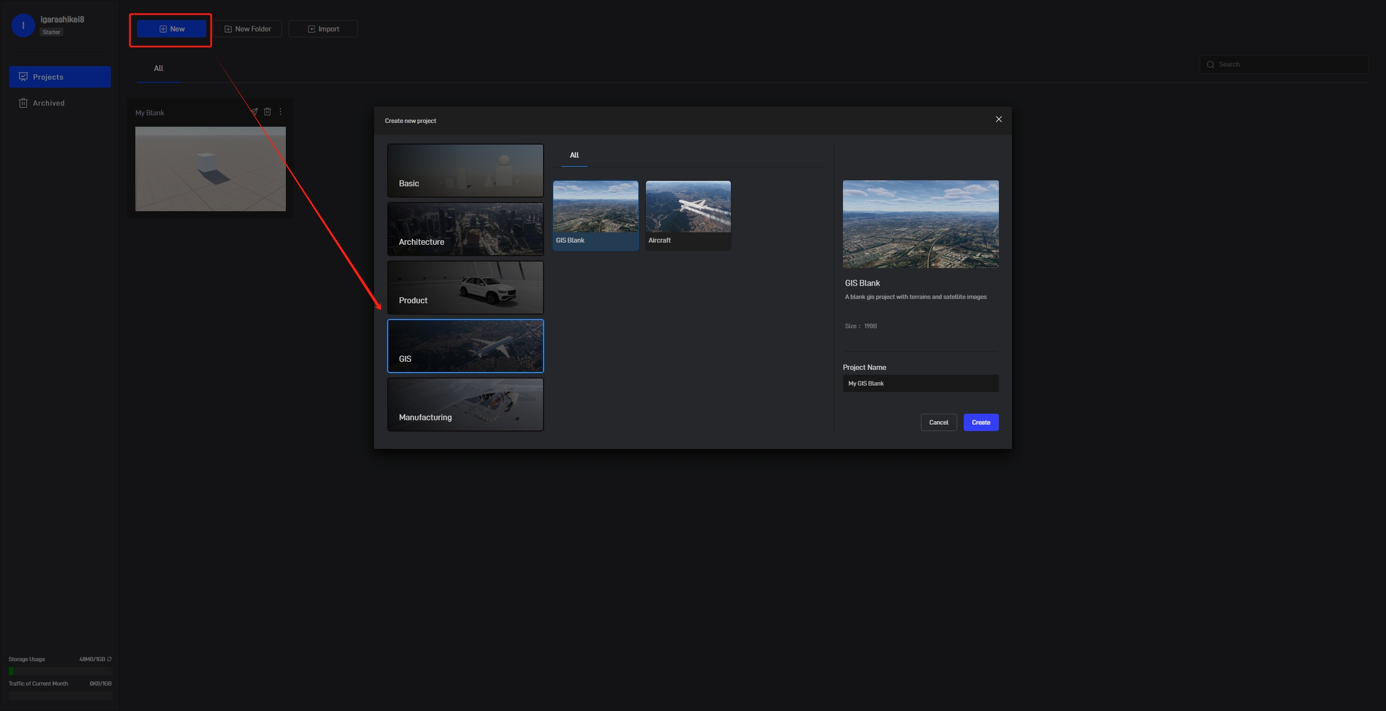
Task: Select the All tab in template dialog
Action: (x=574, y=155)
